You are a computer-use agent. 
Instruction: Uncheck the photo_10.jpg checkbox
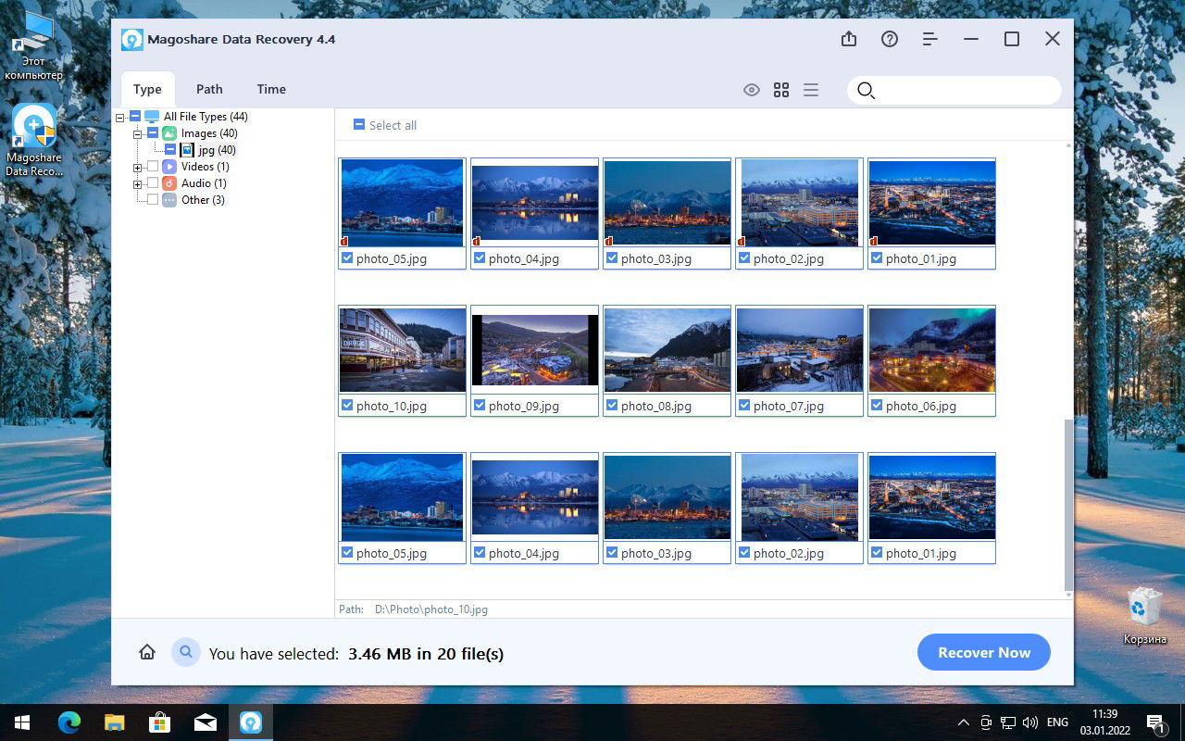click(347, 406)
